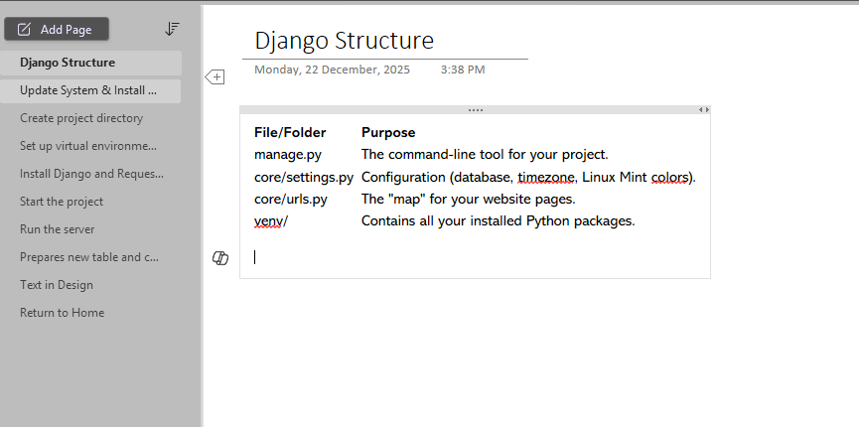Open the Return to Home page
The image size is (859, 427).
(62, 313)
